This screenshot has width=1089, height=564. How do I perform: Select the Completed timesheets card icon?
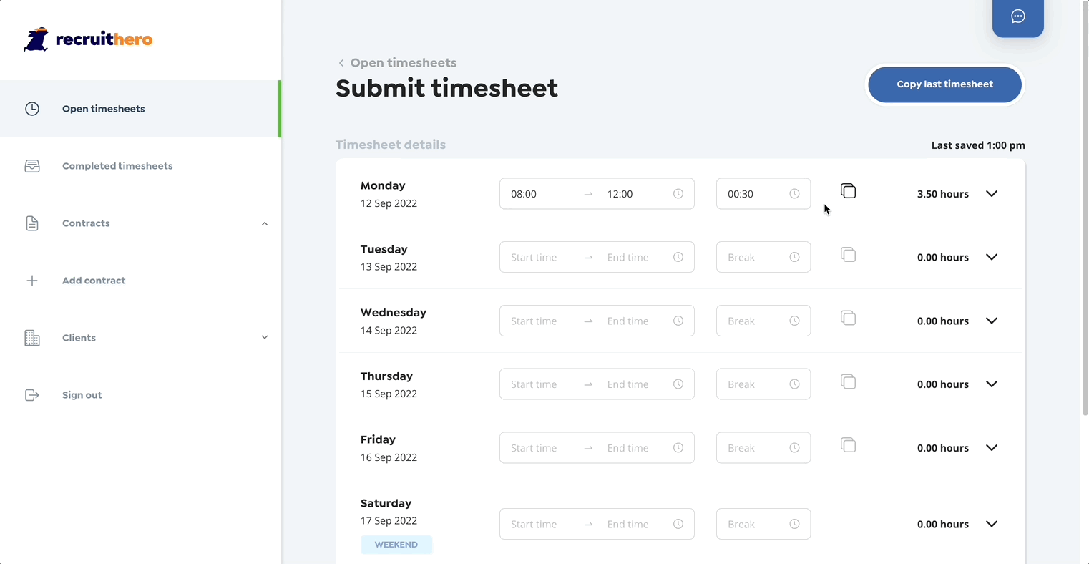(32, 165)
